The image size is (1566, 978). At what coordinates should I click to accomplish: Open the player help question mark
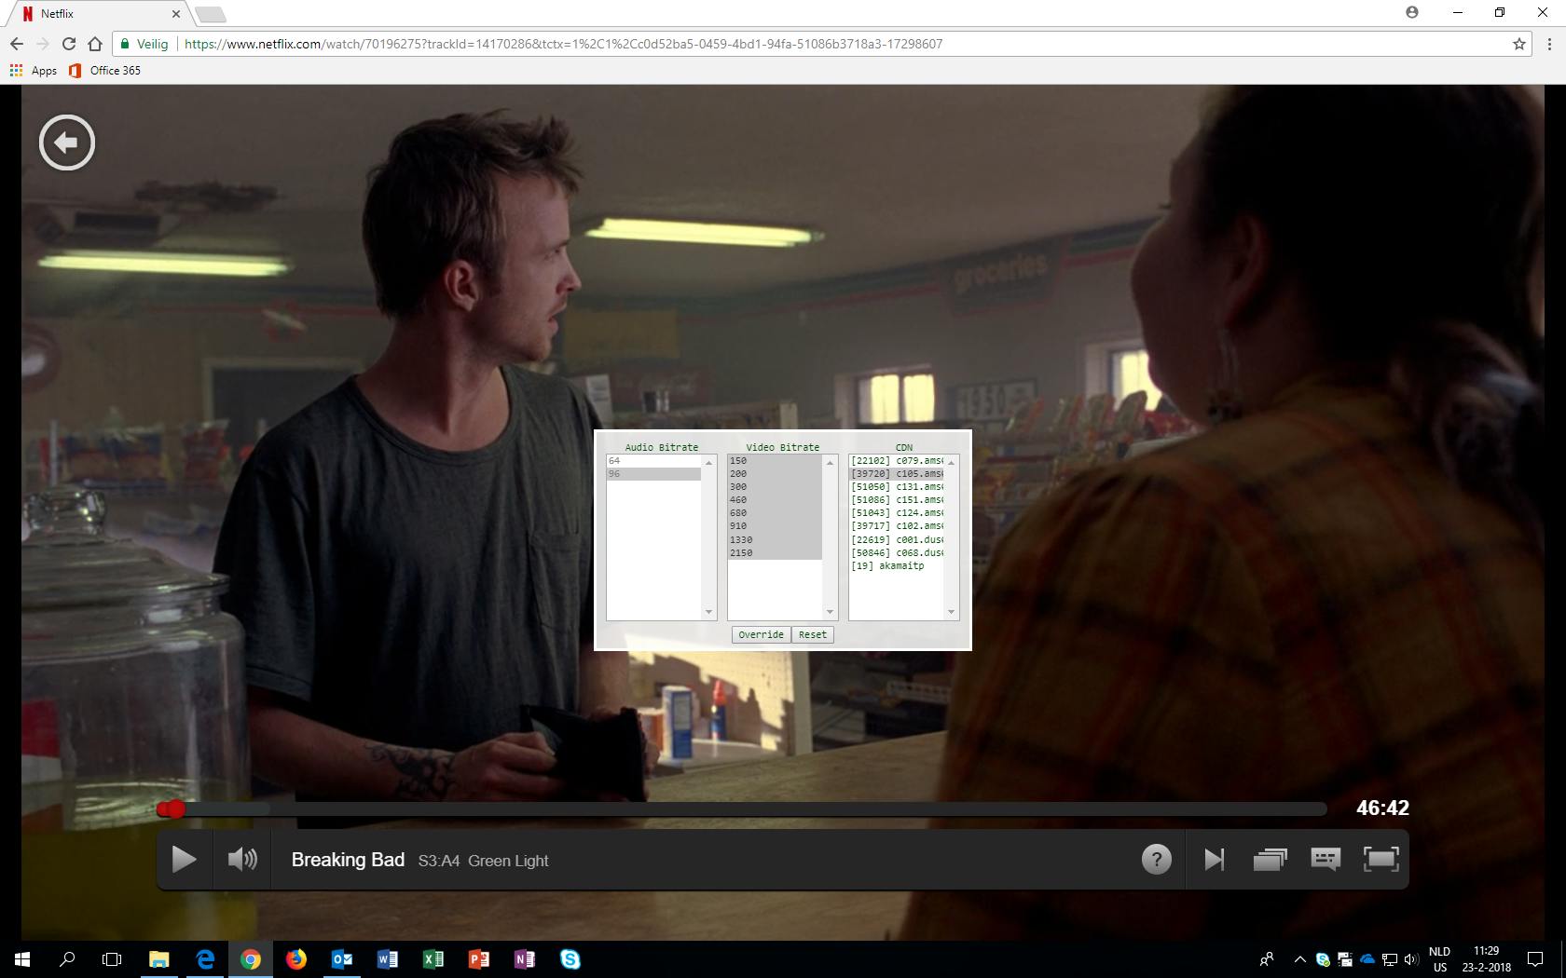(1156, 859)
